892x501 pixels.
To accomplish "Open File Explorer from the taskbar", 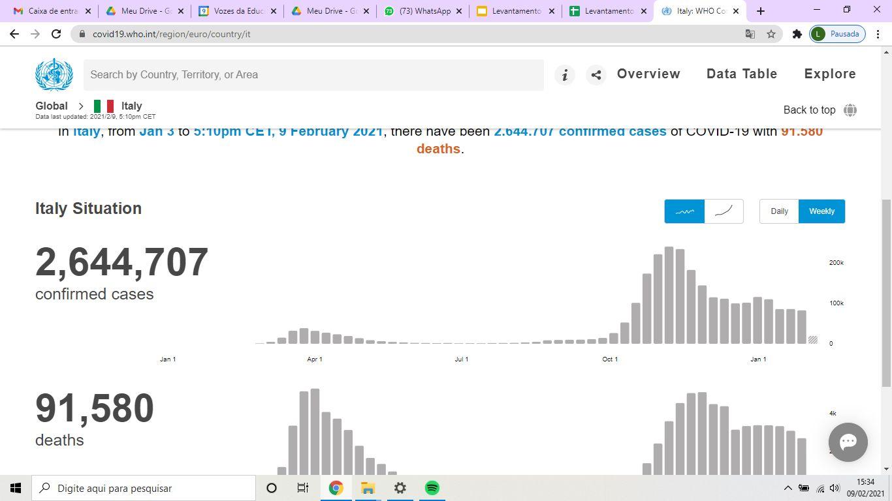I will (368, 488).
